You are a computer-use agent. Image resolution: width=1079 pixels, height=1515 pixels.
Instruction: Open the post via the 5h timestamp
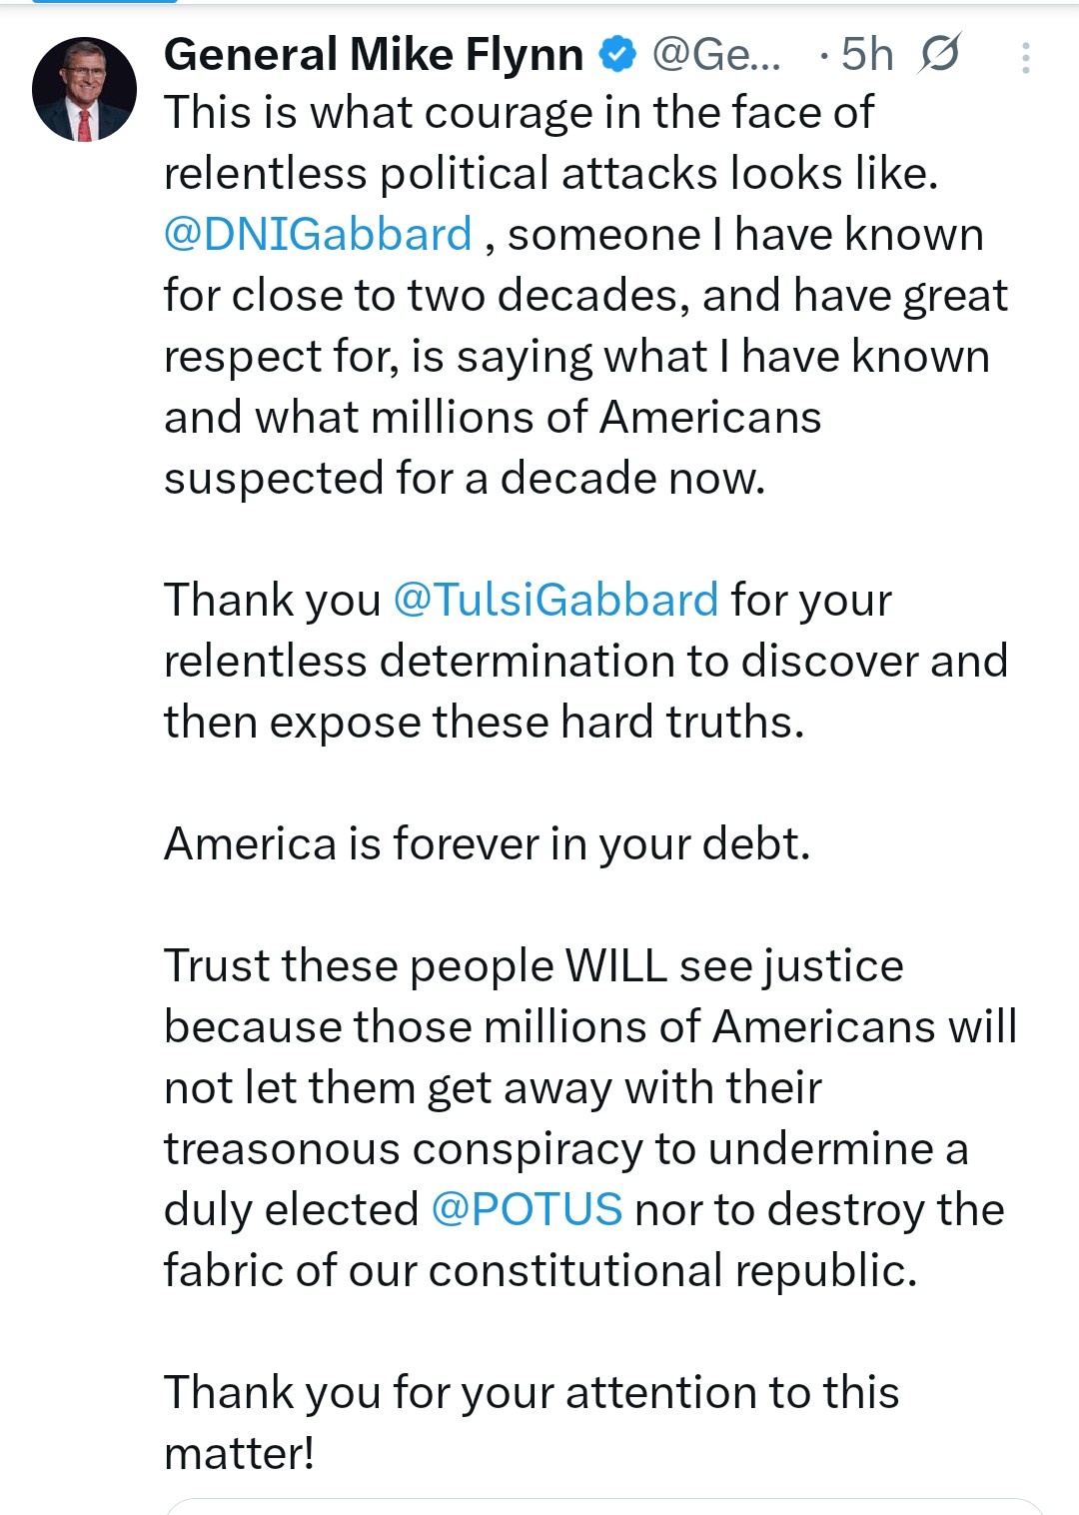tap(866, 54)
